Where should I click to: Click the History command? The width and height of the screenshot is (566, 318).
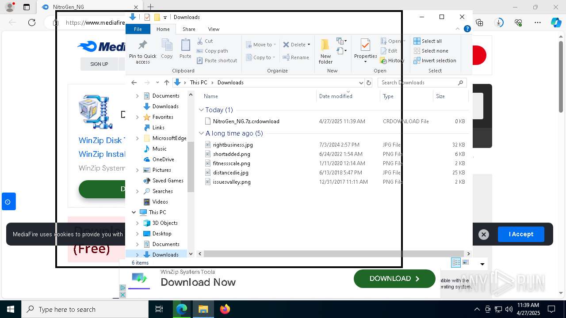[392, 61]
